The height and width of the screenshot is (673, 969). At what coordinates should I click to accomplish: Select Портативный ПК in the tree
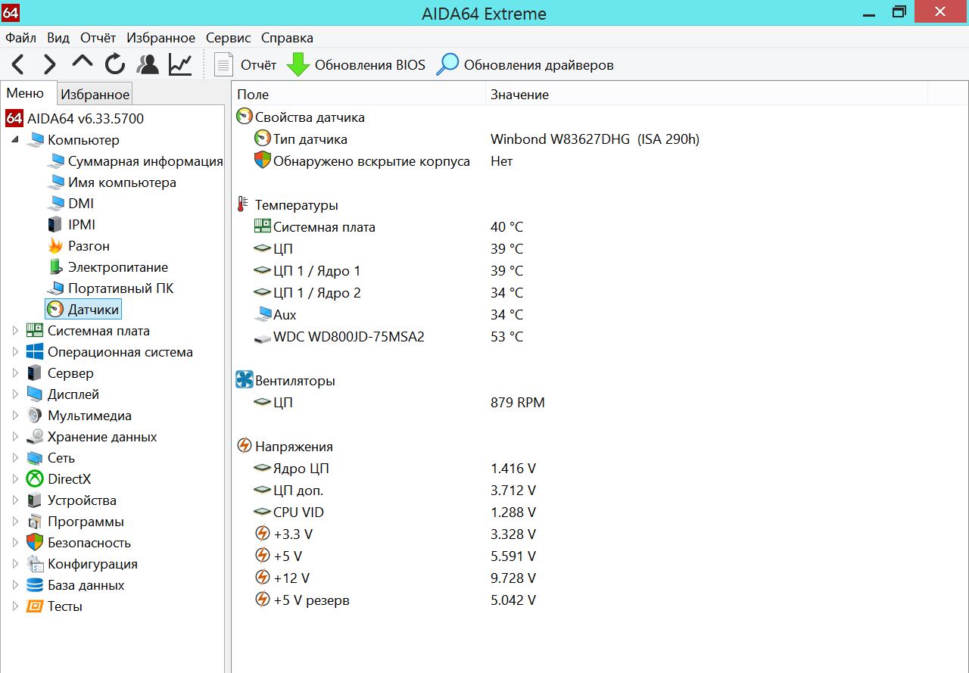(120, 288)
